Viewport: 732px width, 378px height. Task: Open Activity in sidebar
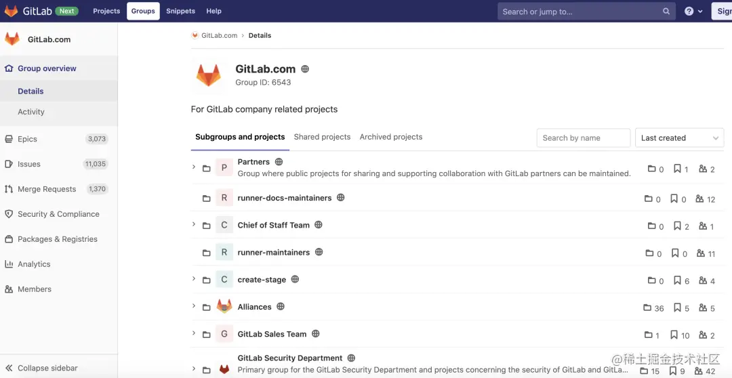31,112
